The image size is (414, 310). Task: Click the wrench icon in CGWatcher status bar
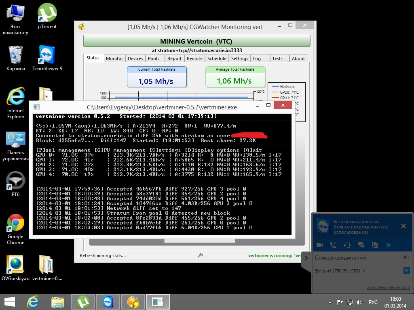click(x=201, y=255)
